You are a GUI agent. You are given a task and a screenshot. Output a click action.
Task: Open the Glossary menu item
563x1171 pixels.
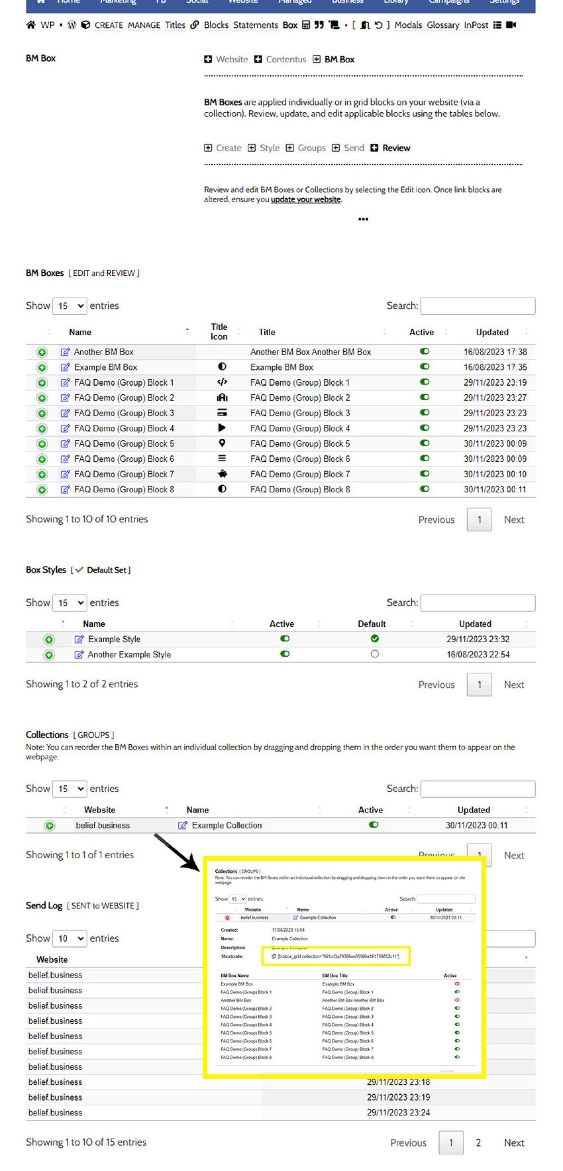click(443, 25)
